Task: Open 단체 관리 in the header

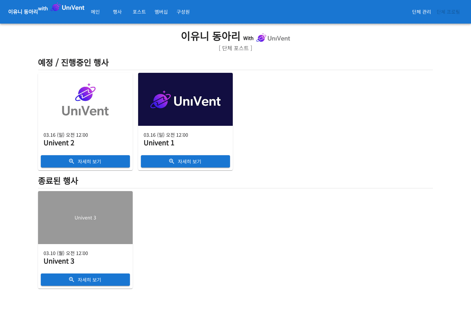Action: click(421, 12)
